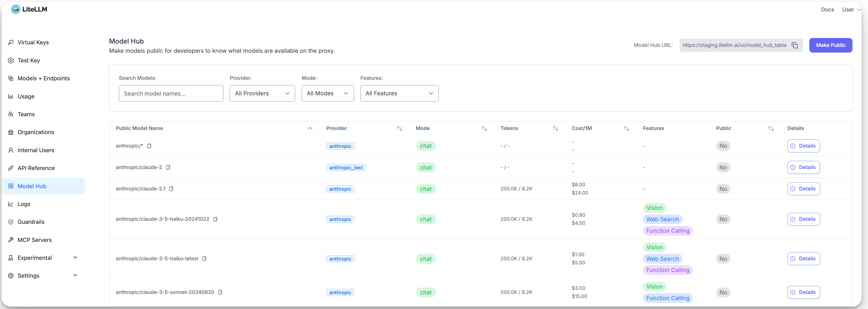
Task: Click the Search model names field
Action: 171,93
